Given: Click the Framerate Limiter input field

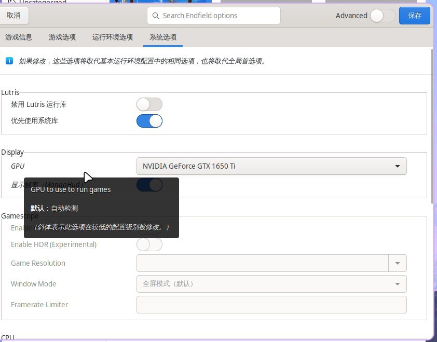Looking at the screenshot, I should pyautogui.click(x=271, y=305).
